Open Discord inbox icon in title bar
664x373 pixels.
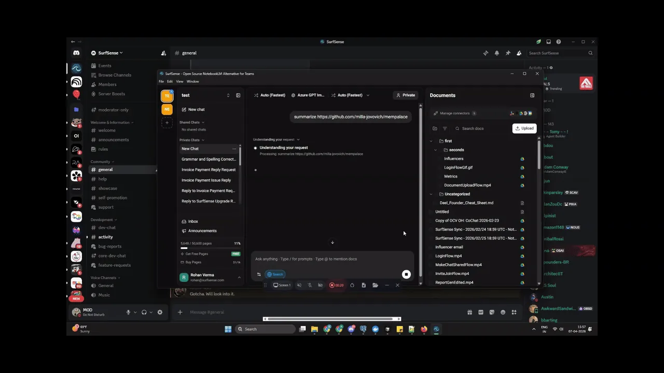(548, 41)
